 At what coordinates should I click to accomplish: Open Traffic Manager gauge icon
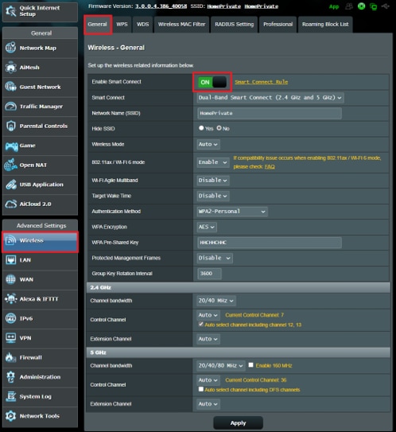click(x=11, y=107)
